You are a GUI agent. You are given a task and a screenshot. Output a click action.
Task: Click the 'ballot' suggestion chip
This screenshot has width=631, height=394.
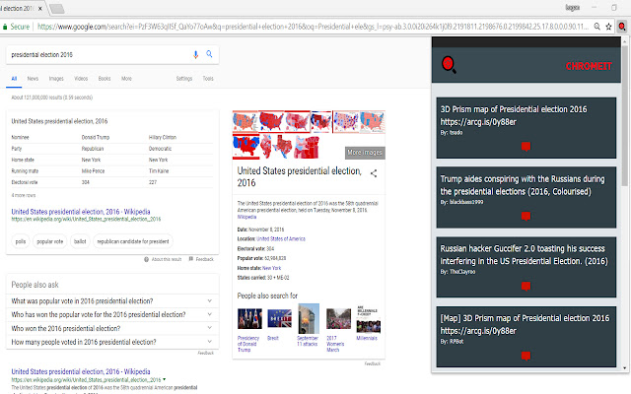pyautogui.click(x=80, y=241)
